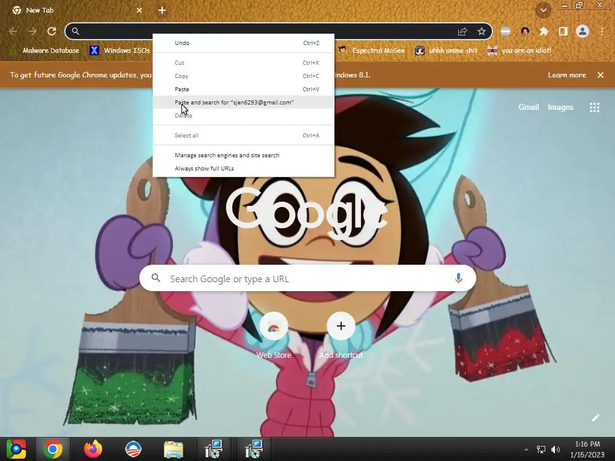Screen dimensions: 615x461
Task: Open the uhhh anime shit bookmark
Action: tap(446, 50)
